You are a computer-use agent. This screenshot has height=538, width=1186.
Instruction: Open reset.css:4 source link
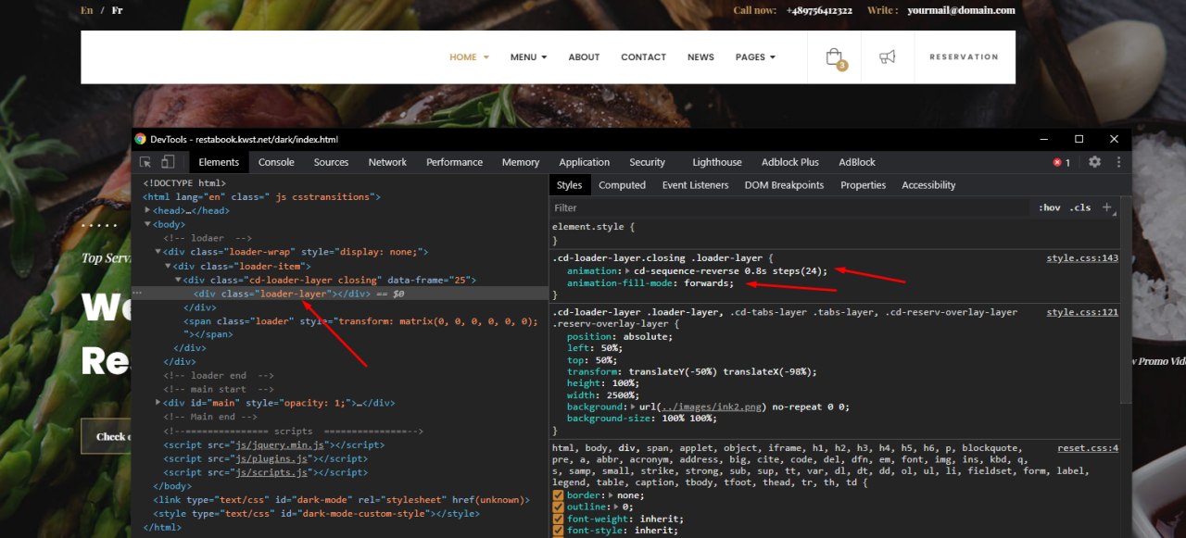(1088, 448)
